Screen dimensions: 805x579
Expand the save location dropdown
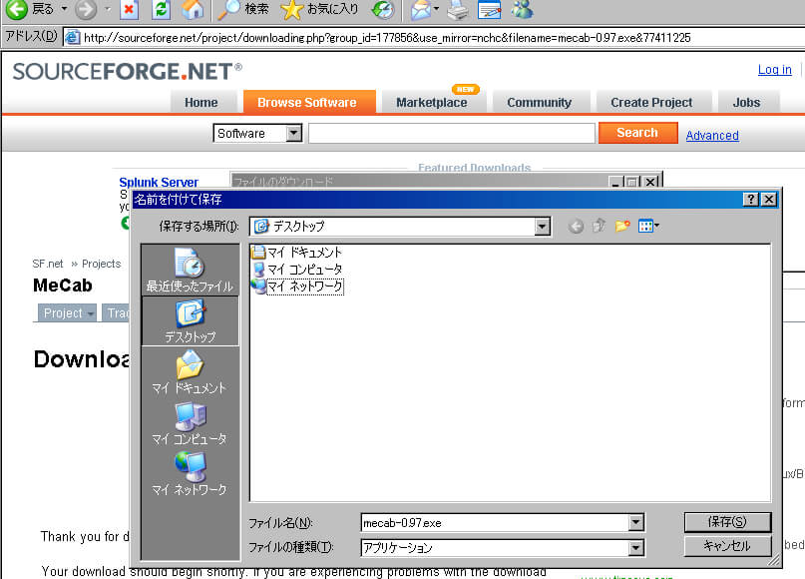click(542, 227)
